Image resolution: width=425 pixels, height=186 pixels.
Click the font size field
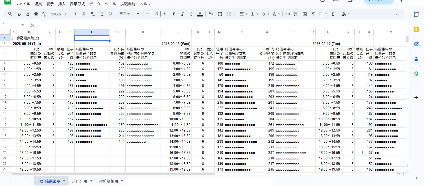pos(156,14)
